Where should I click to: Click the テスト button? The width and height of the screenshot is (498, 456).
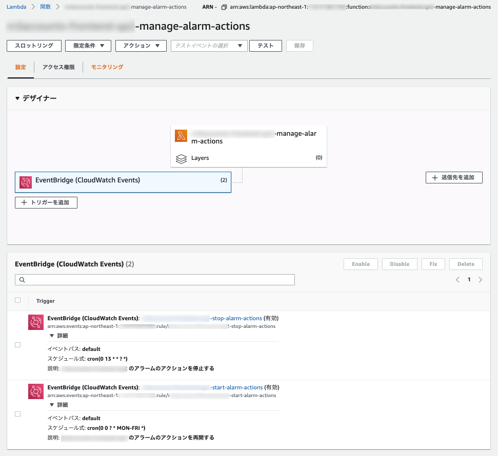(x=266, y=46)
